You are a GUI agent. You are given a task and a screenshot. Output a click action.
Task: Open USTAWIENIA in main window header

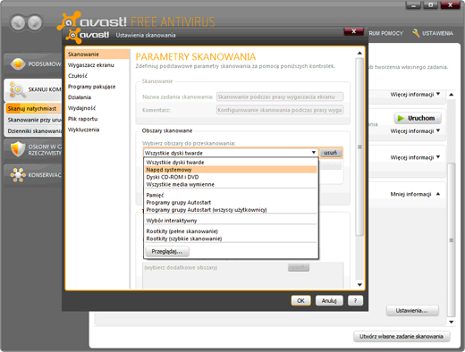[x=433, y=33]
